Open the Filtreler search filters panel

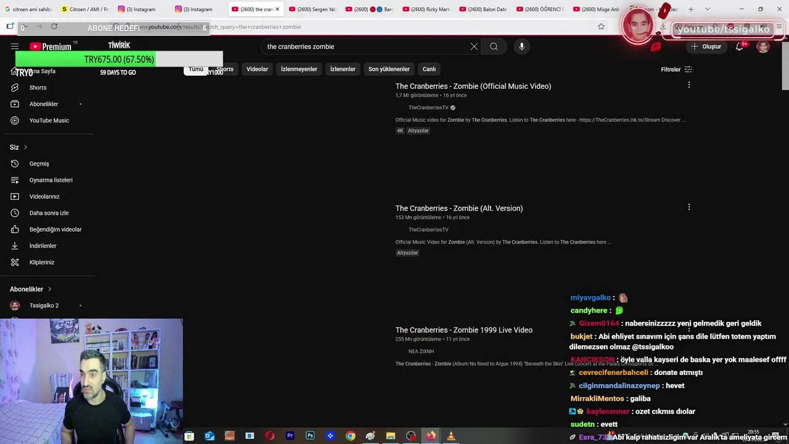[x=676, y=70]
